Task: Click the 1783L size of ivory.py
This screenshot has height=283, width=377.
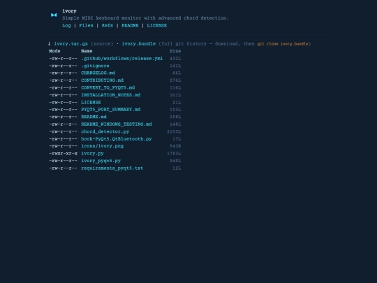Action: point(174,153)
